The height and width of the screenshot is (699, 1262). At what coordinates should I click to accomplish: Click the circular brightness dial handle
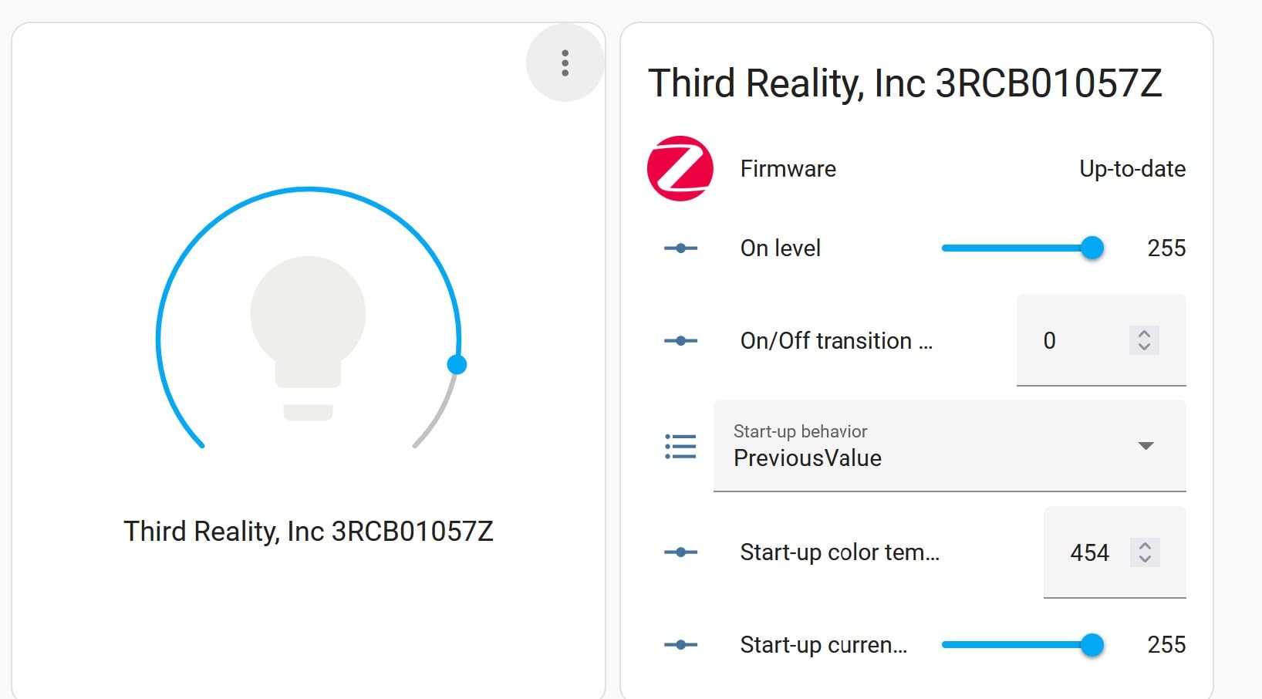point(457,365)
